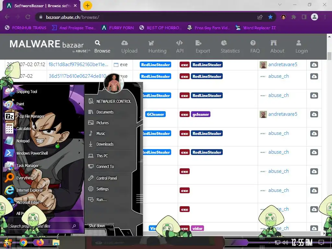Screen dimensions: 332x249
Task: Open Chrome side panel icon
Action: coord(304,17)
